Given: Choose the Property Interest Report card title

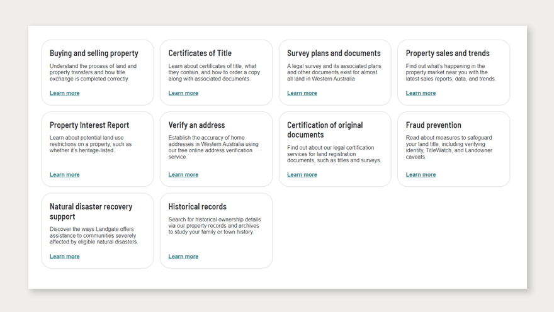Looking at the screenshot, I should coord(89,125).
